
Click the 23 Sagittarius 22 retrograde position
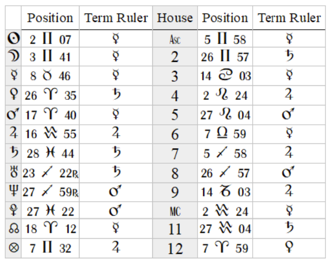(50, 173)
